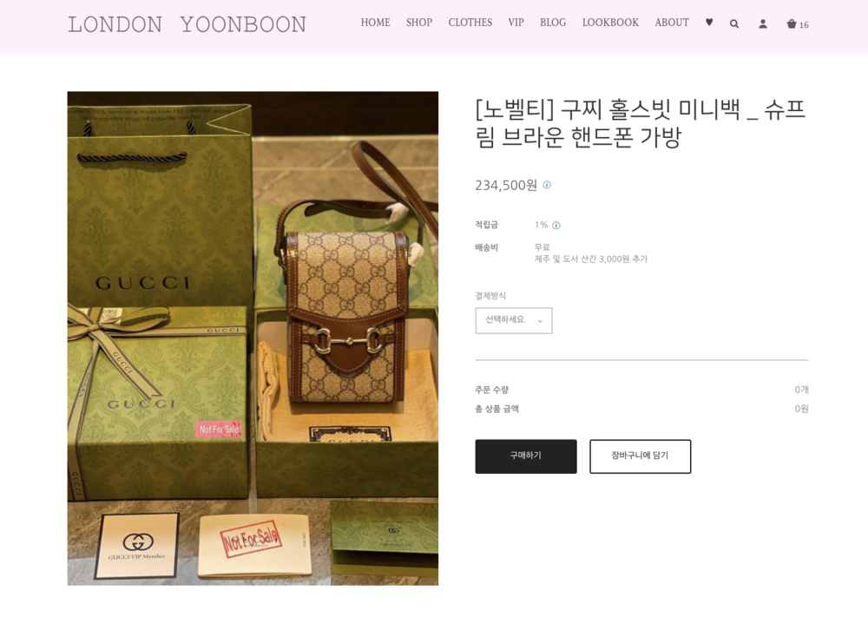This screenshot has height=630, width=868.
Task: Click info icon next to 234,500원 price
Action: pyautogui.click(x=547, y=185)
